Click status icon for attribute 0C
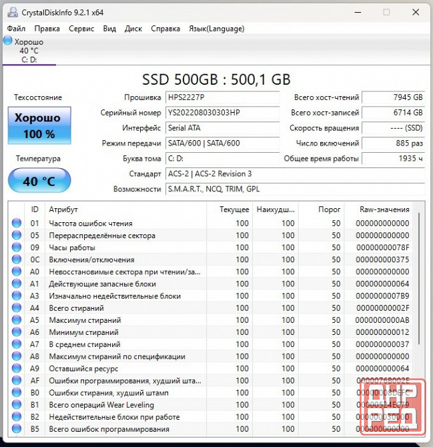Screen dimensions: 433x447 [x=17, y=260]
